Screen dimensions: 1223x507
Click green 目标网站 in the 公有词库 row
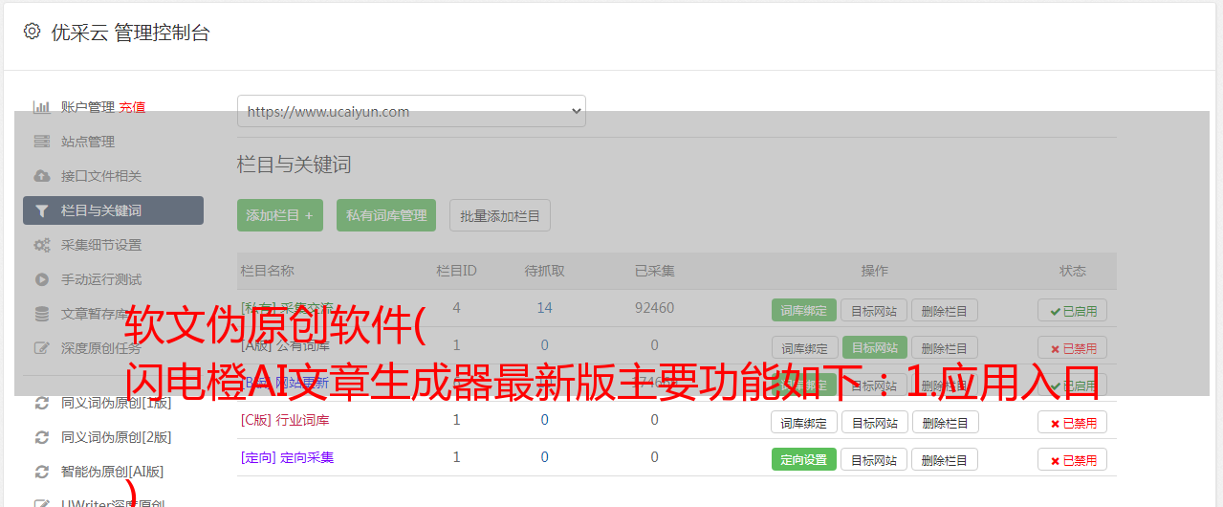(x=875, y=347)
